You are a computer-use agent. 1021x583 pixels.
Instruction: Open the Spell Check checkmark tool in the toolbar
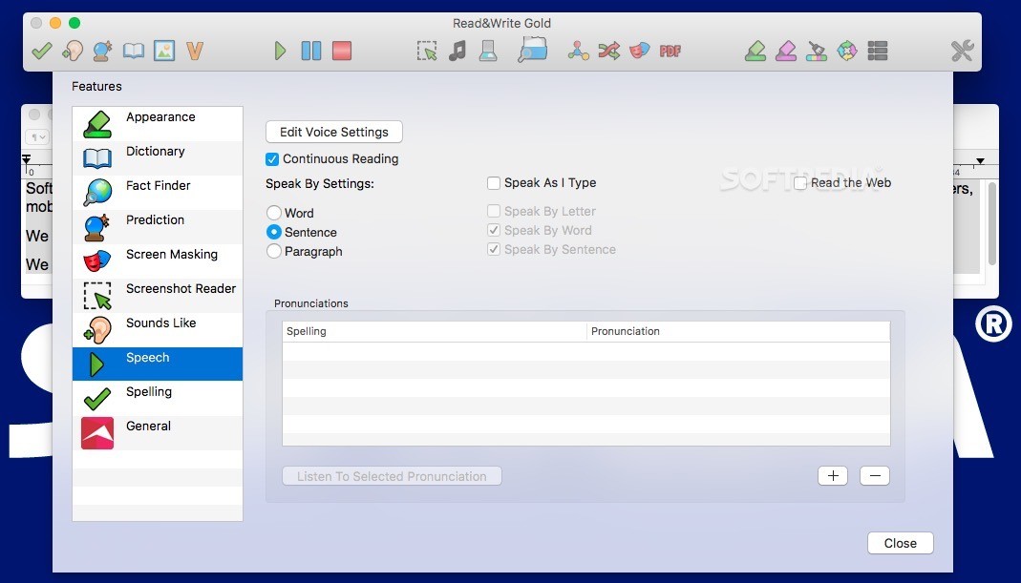coord(42,51)
